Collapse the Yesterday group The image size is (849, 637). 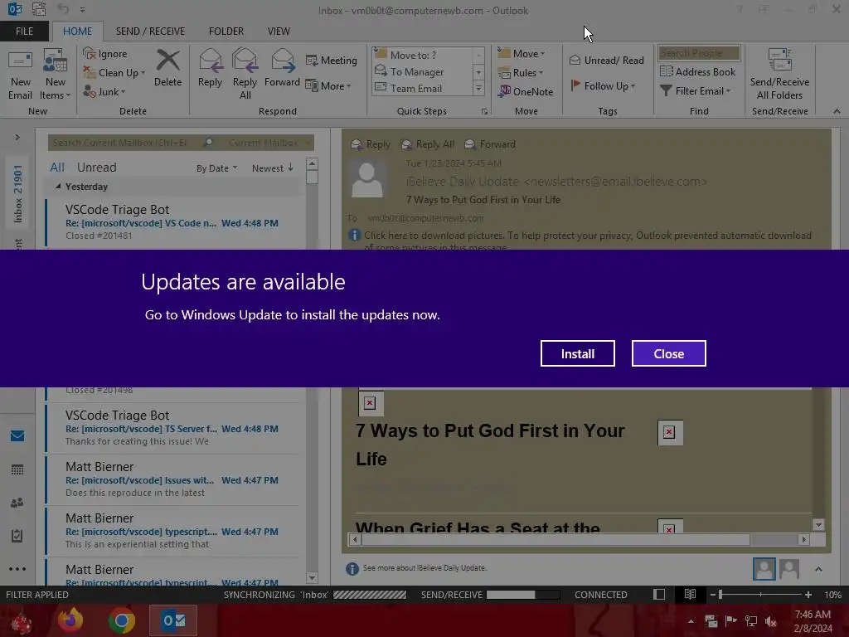point(58,187)
